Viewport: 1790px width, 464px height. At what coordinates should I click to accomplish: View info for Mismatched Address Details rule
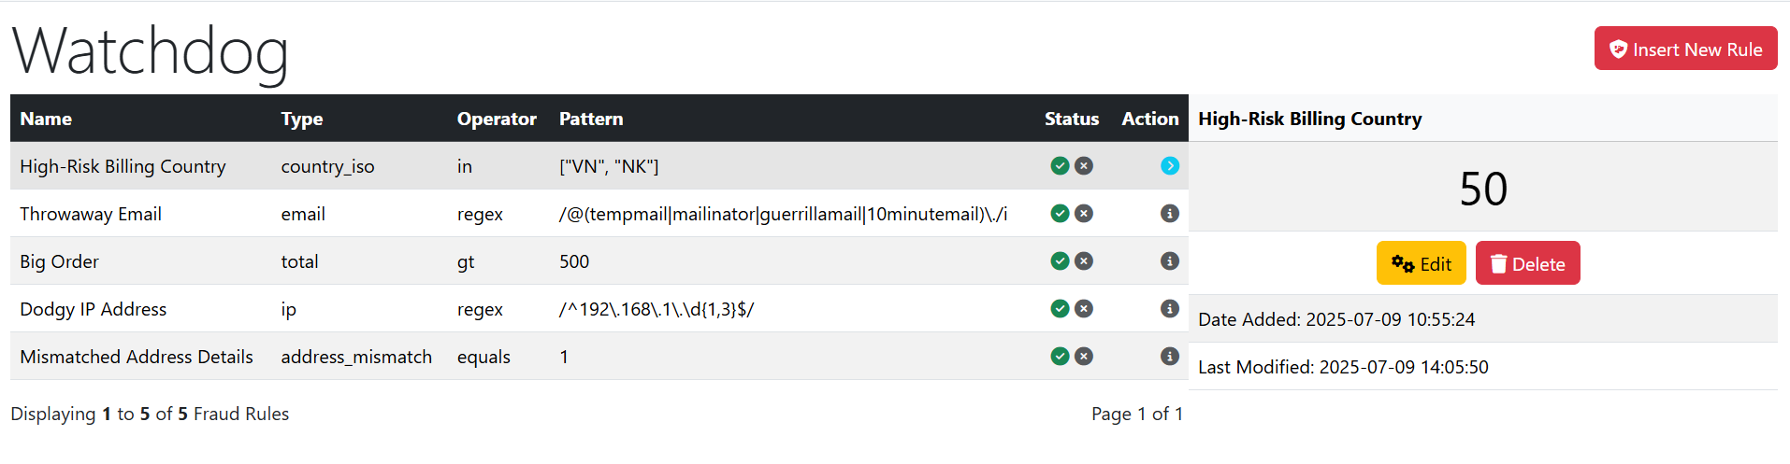point(1169,357)
